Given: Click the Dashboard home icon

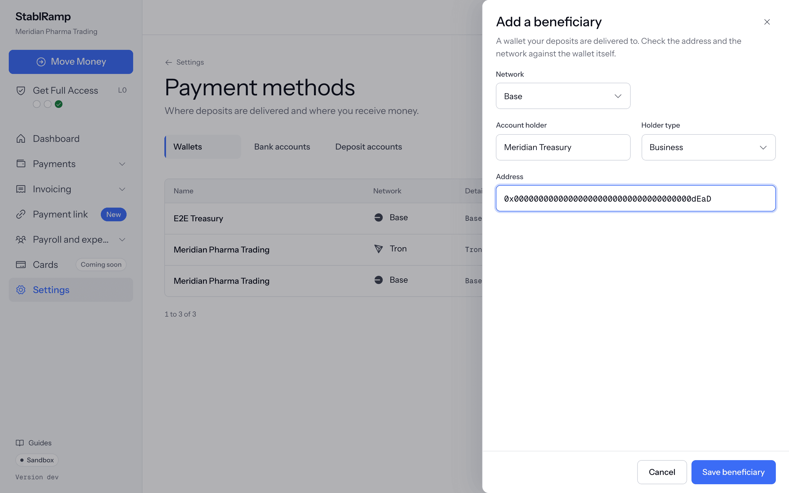Looking at the screenshot, I should coord(21,139).
